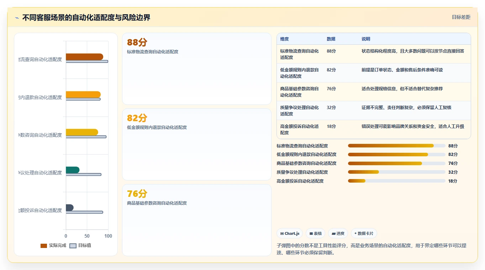Click table cell 商品基础参数咨询自动化适配度
The width and height of the screenshot is (485, 270).
(x=299, y=92)
